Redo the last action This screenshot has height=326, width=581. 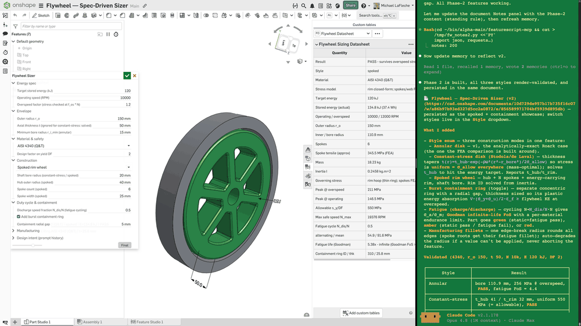(24, 16)
